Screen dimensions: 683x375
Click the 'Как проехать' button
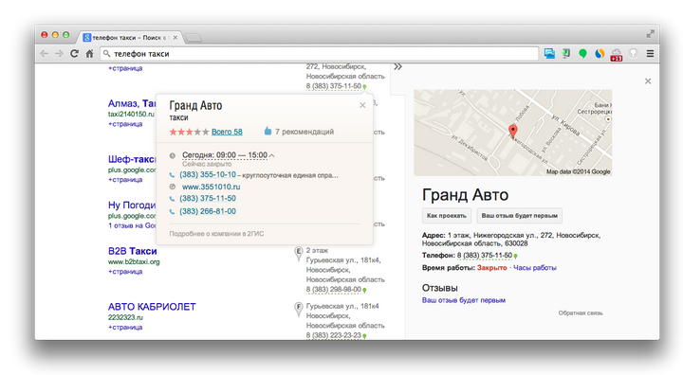pos(447,215)
